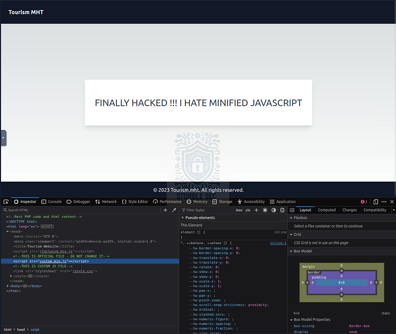Select the OFFICIAL FILE comment node
Screen dimensions: 396x334
61,256
